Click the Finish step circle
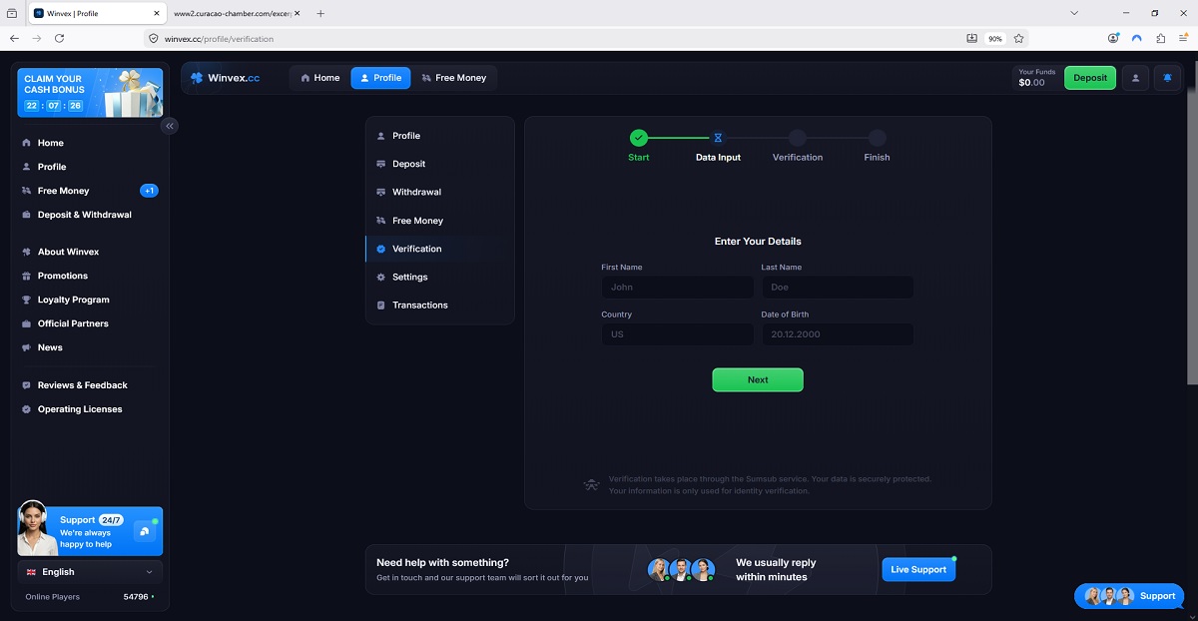 tap(877, 138)
